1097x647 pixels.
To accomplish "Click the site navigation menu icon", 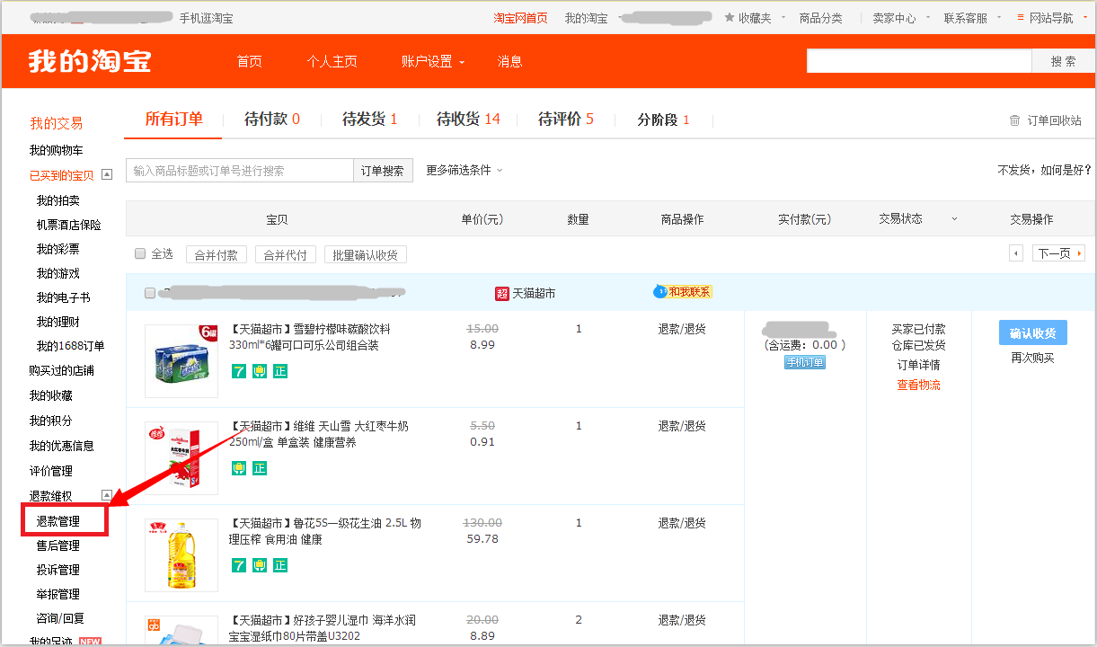I will (1021, 18).
